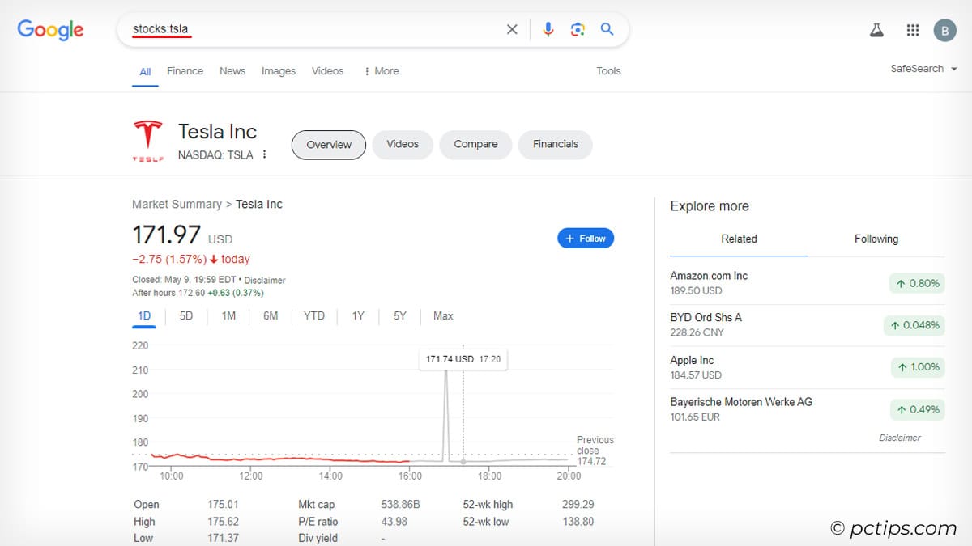Open Google Lens image search

[578, 28]
